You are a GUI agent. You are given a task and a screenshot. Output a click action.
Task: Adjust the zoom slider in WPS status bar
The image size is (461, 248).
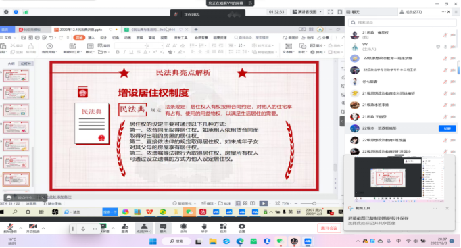tap(314, 203)
